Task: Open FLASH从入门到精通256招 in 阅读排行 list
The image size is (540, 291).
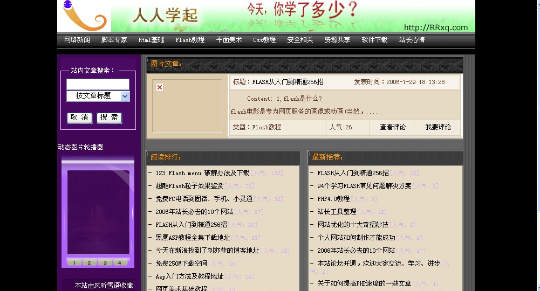Action: click(x=191, y=225)
